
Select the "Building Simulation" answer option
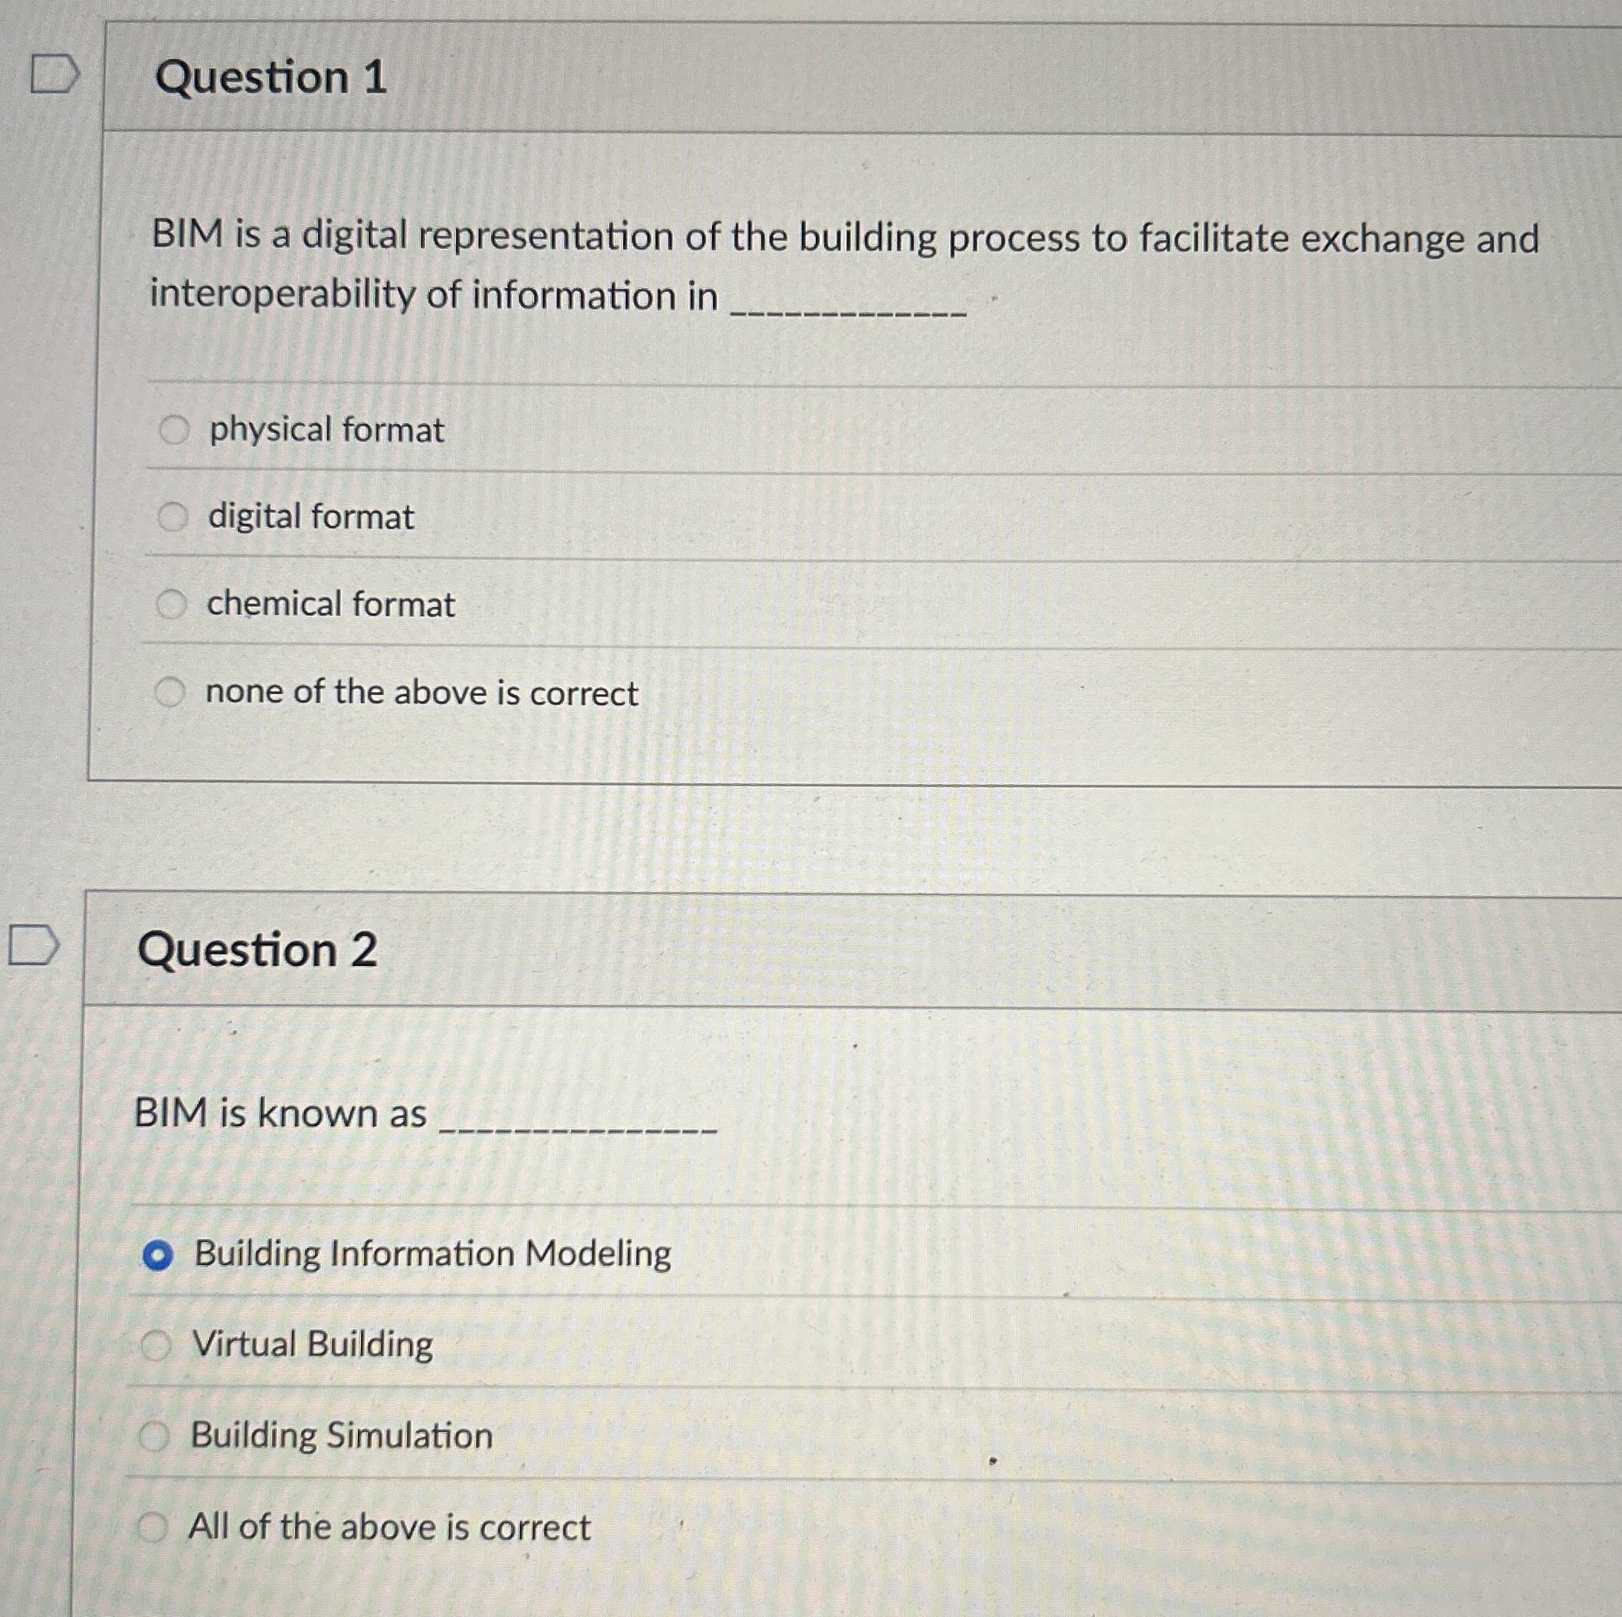(x=156, y=1435)
